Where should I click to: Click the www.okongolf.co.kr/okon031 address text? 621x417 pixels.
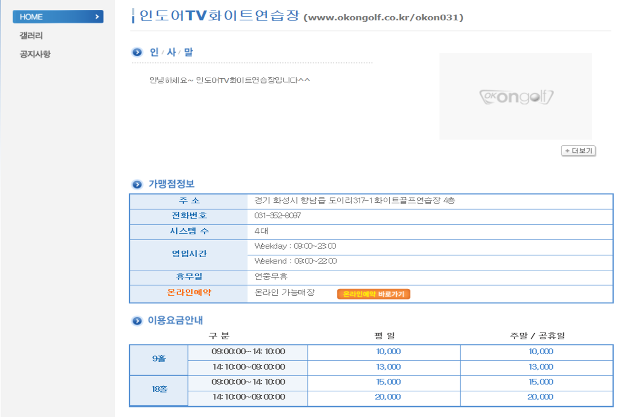click(383, 18)
